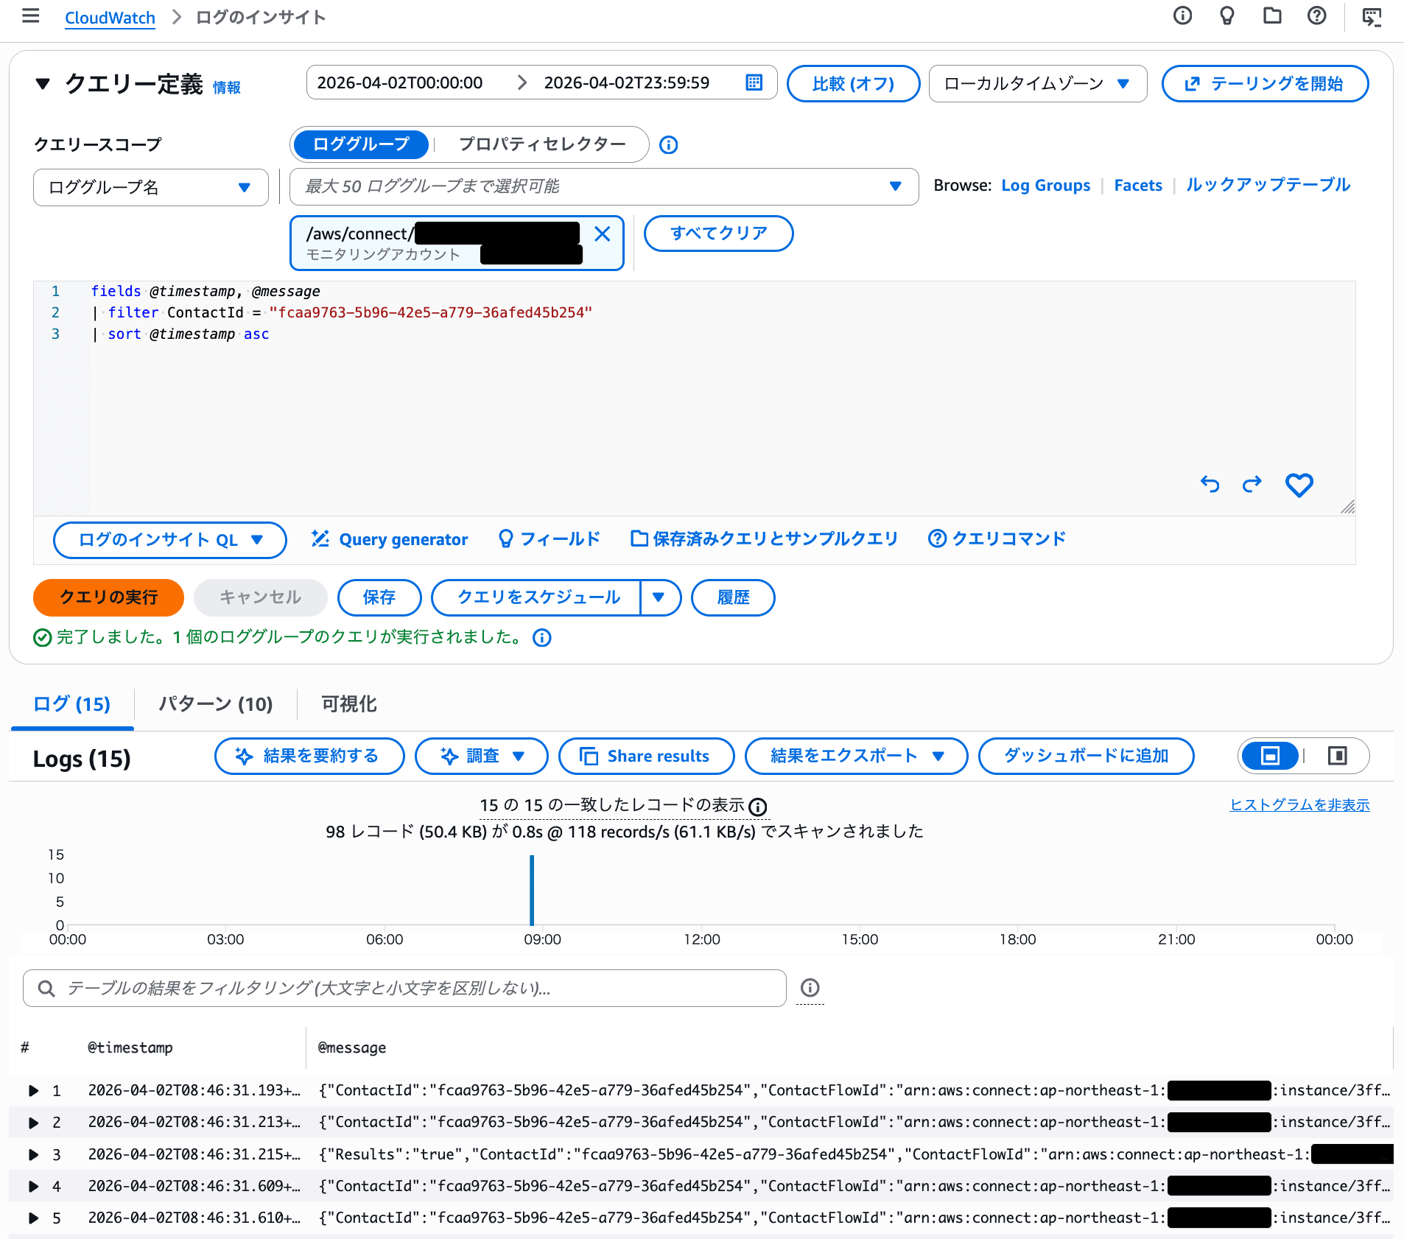Redo the query edit
1404x1239 pixels.
[1252, 485]
